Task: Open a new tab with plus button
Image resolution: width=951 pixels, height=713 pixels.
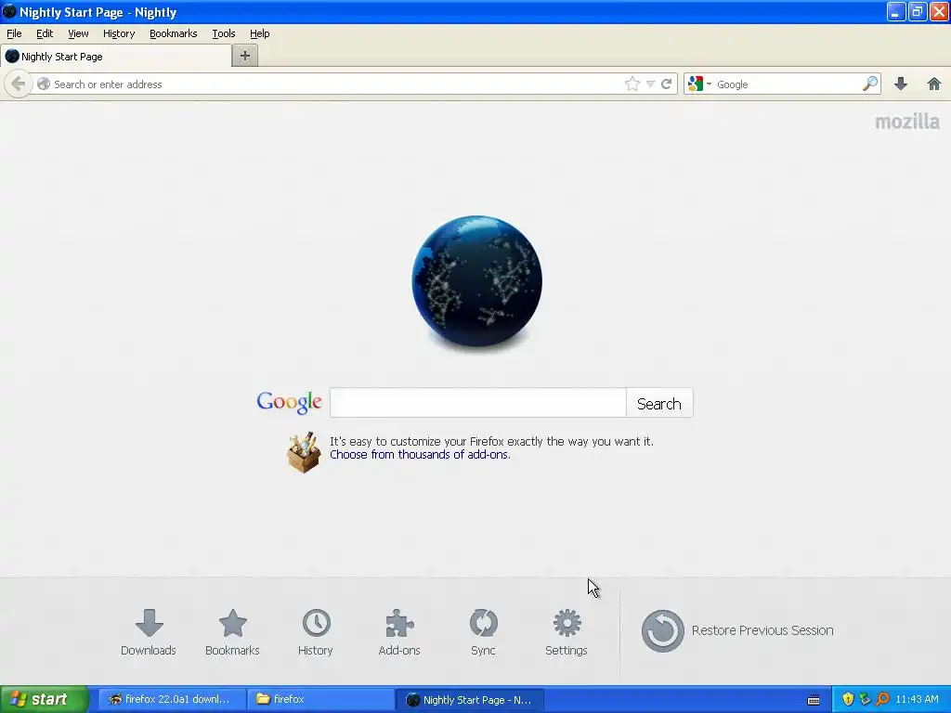Action: (245, 56)
